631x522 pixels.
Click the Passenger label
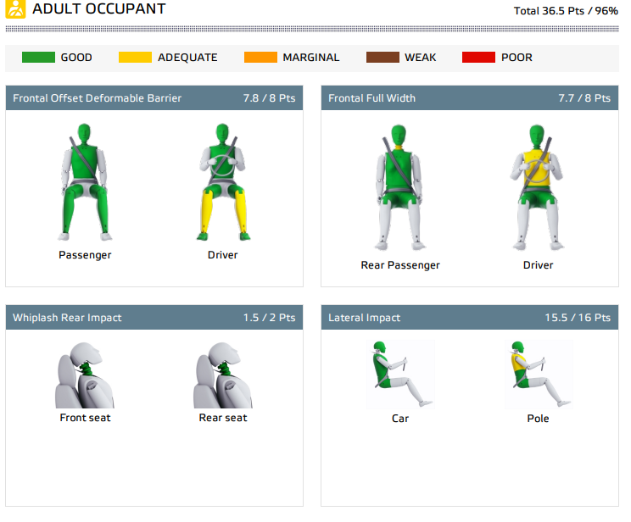click(x=85, y=255)
